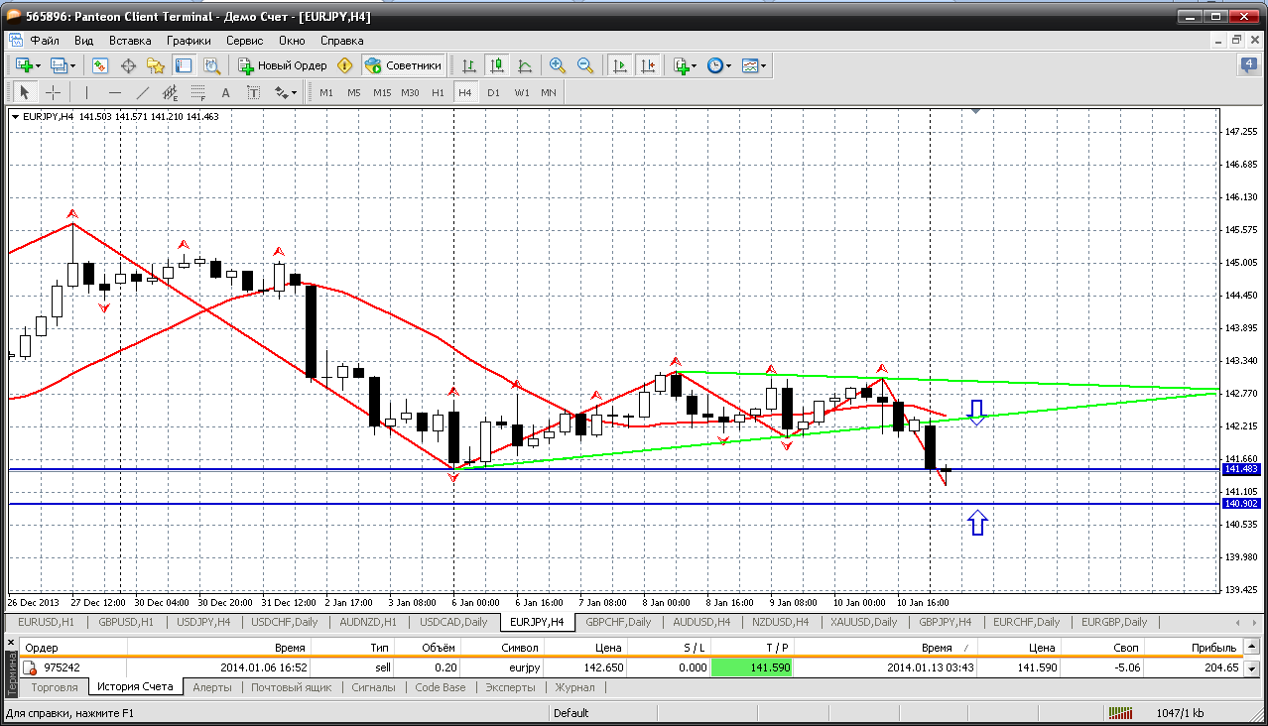Image resolution: width=1268 pixels, height=726 pixels.
Task: Open the Журнал terminal tab
Action: [x=574, y=686]
